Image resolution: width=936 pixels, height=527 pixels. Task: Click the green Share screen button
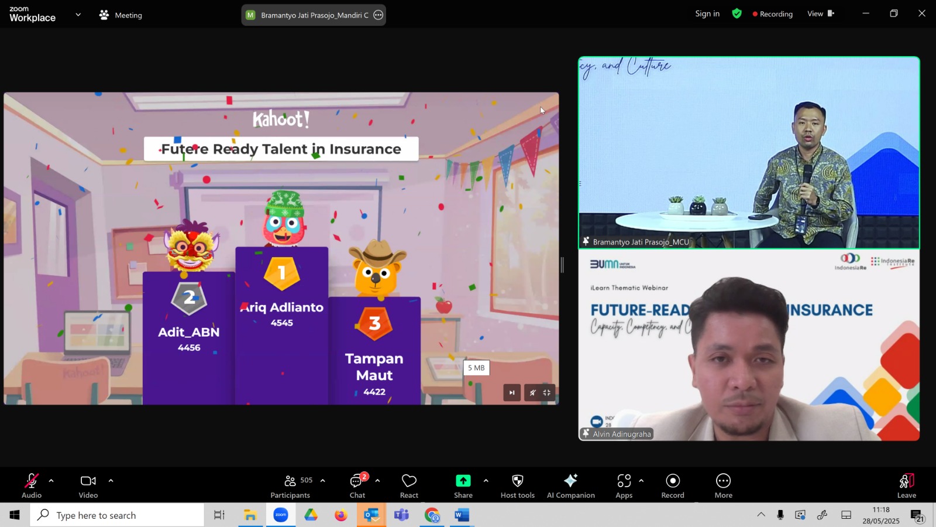click(463, 485)
